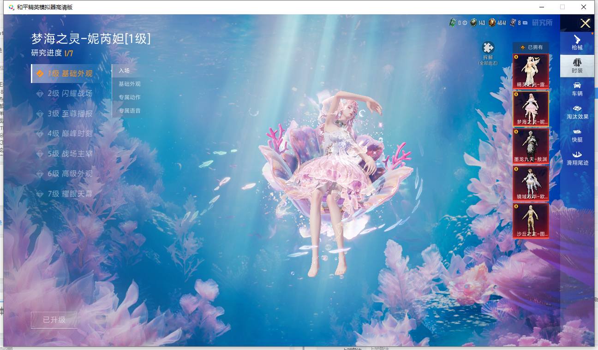Viewport: 598px width, 350px height.
Task: Select the 梦海之灵 outfit thumbnail
Action: pyautogui.click(x=531, y=108)
